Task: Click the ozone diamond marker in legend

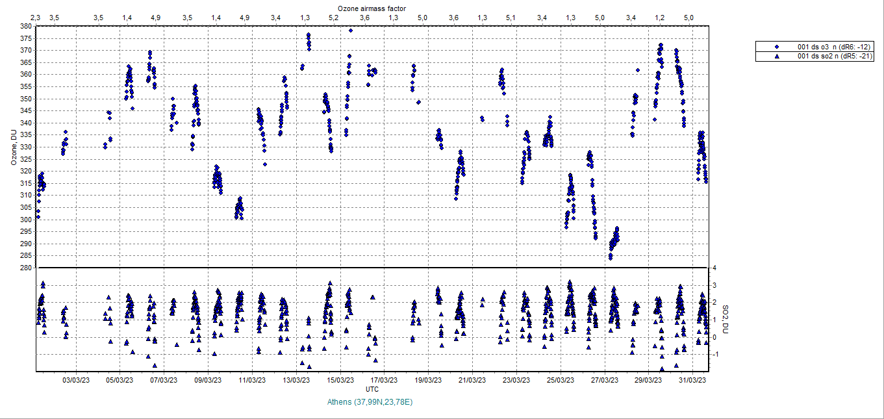Action: click(x=776, y=47)
